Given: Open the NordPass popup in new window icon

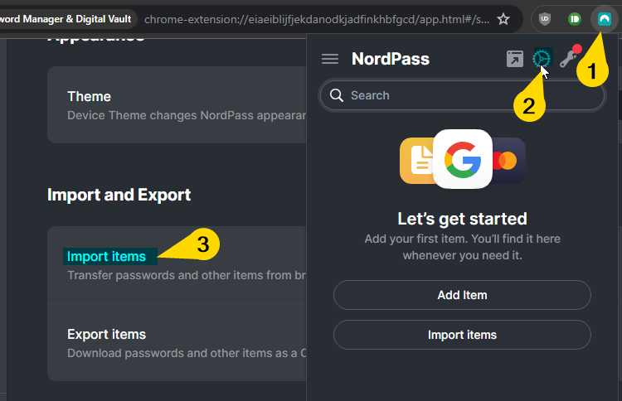Looking at the screenshot, I should [515, 59].
